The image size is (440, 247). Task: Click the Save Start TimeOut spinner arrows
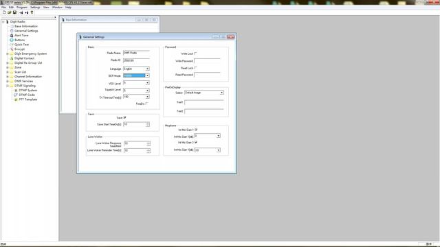[148, 124]
